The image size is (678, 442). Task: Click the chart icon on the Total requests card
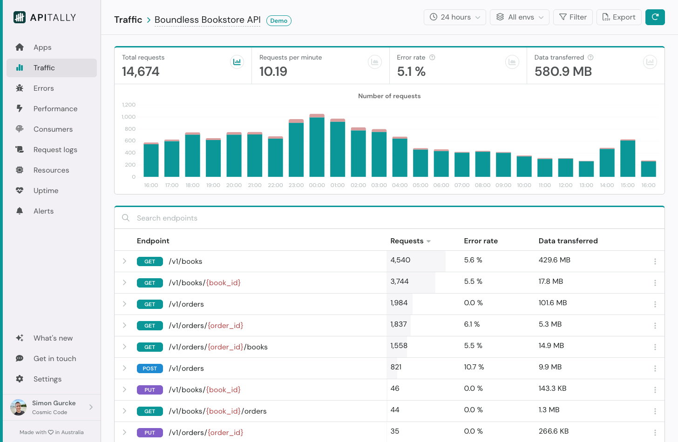pos(237,61)
